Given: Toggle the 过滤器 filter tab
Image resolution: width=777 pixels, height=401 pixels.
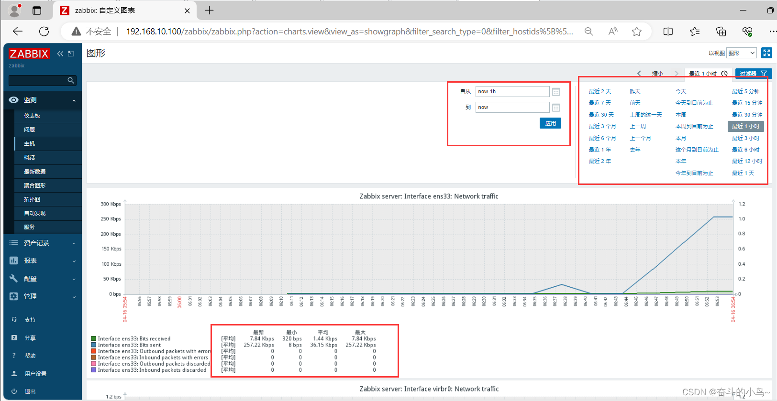Looking at the screenshot, I should pyautogui.click(x=753, y=74).
